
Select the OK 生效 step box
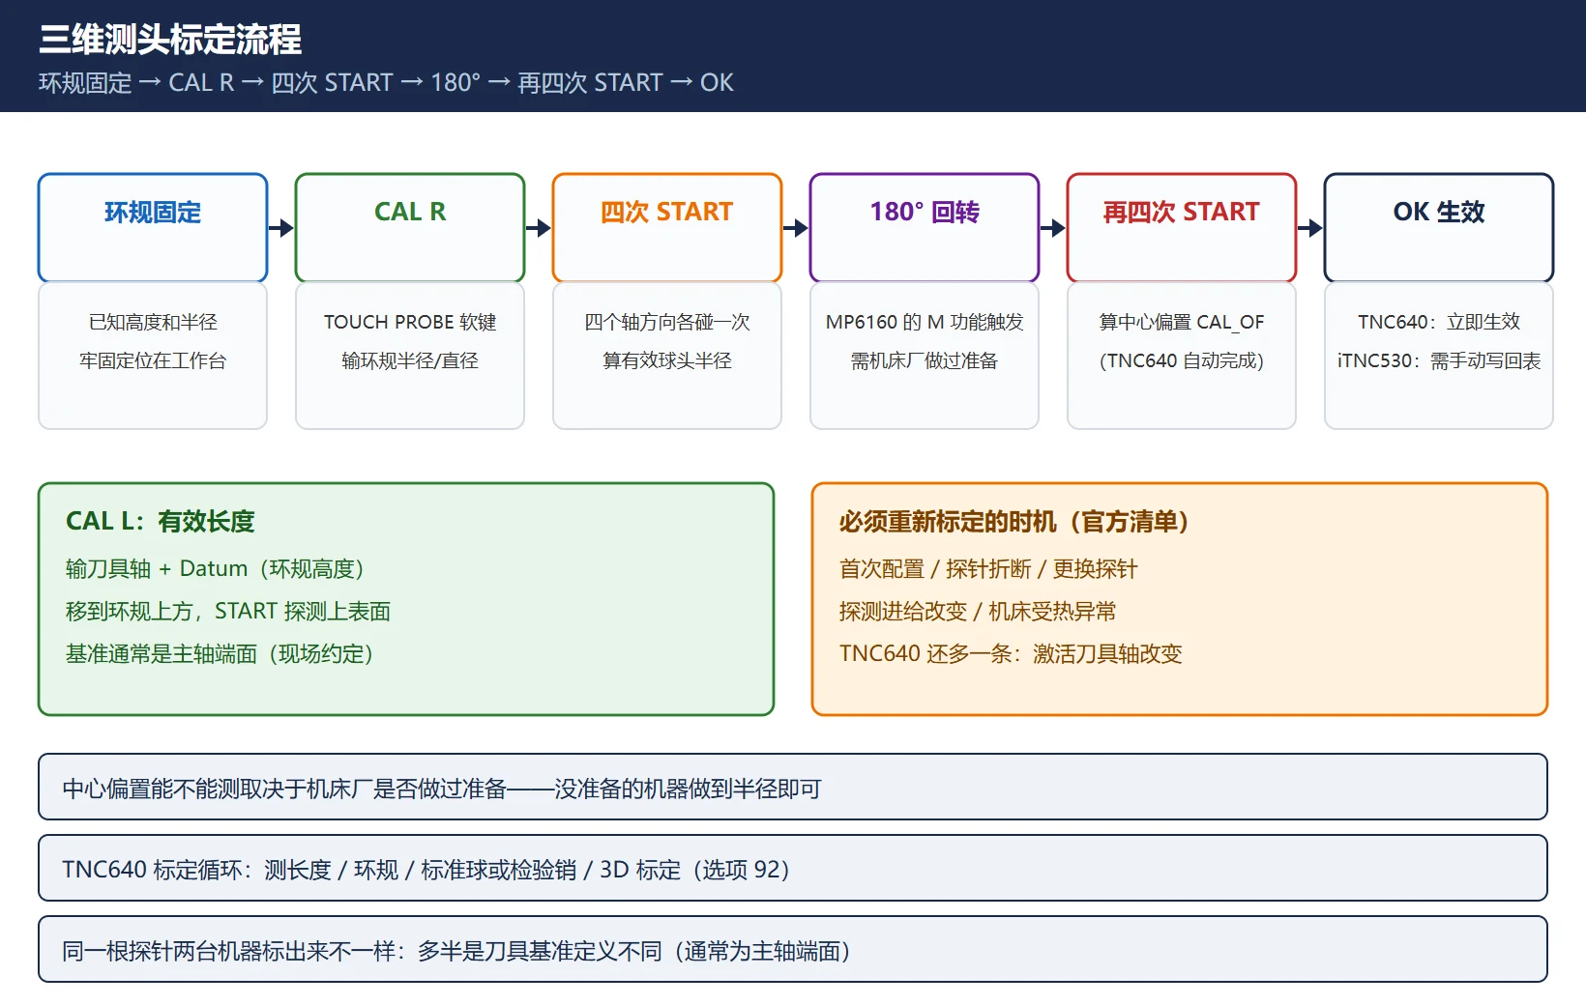point(1439,228)
